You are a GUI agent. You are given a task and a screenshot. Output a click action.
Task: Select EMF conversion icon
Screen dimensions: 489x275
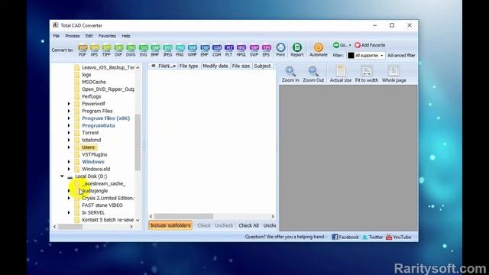[x=205, y=50]
